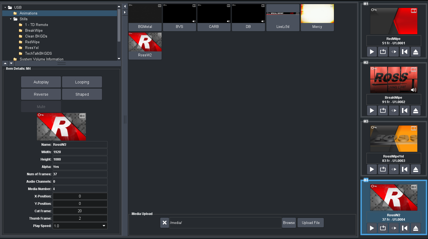Toggle the Mute option

tap(41, 107)
